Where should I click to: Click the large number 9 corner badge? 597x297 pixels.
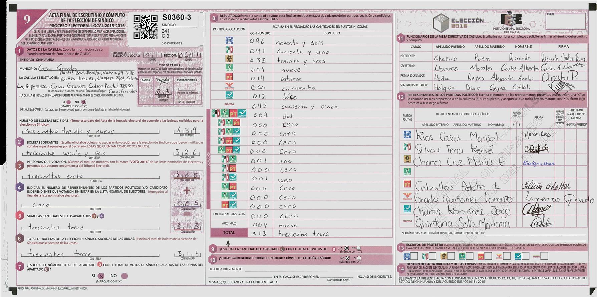click(x=27, y=20)
